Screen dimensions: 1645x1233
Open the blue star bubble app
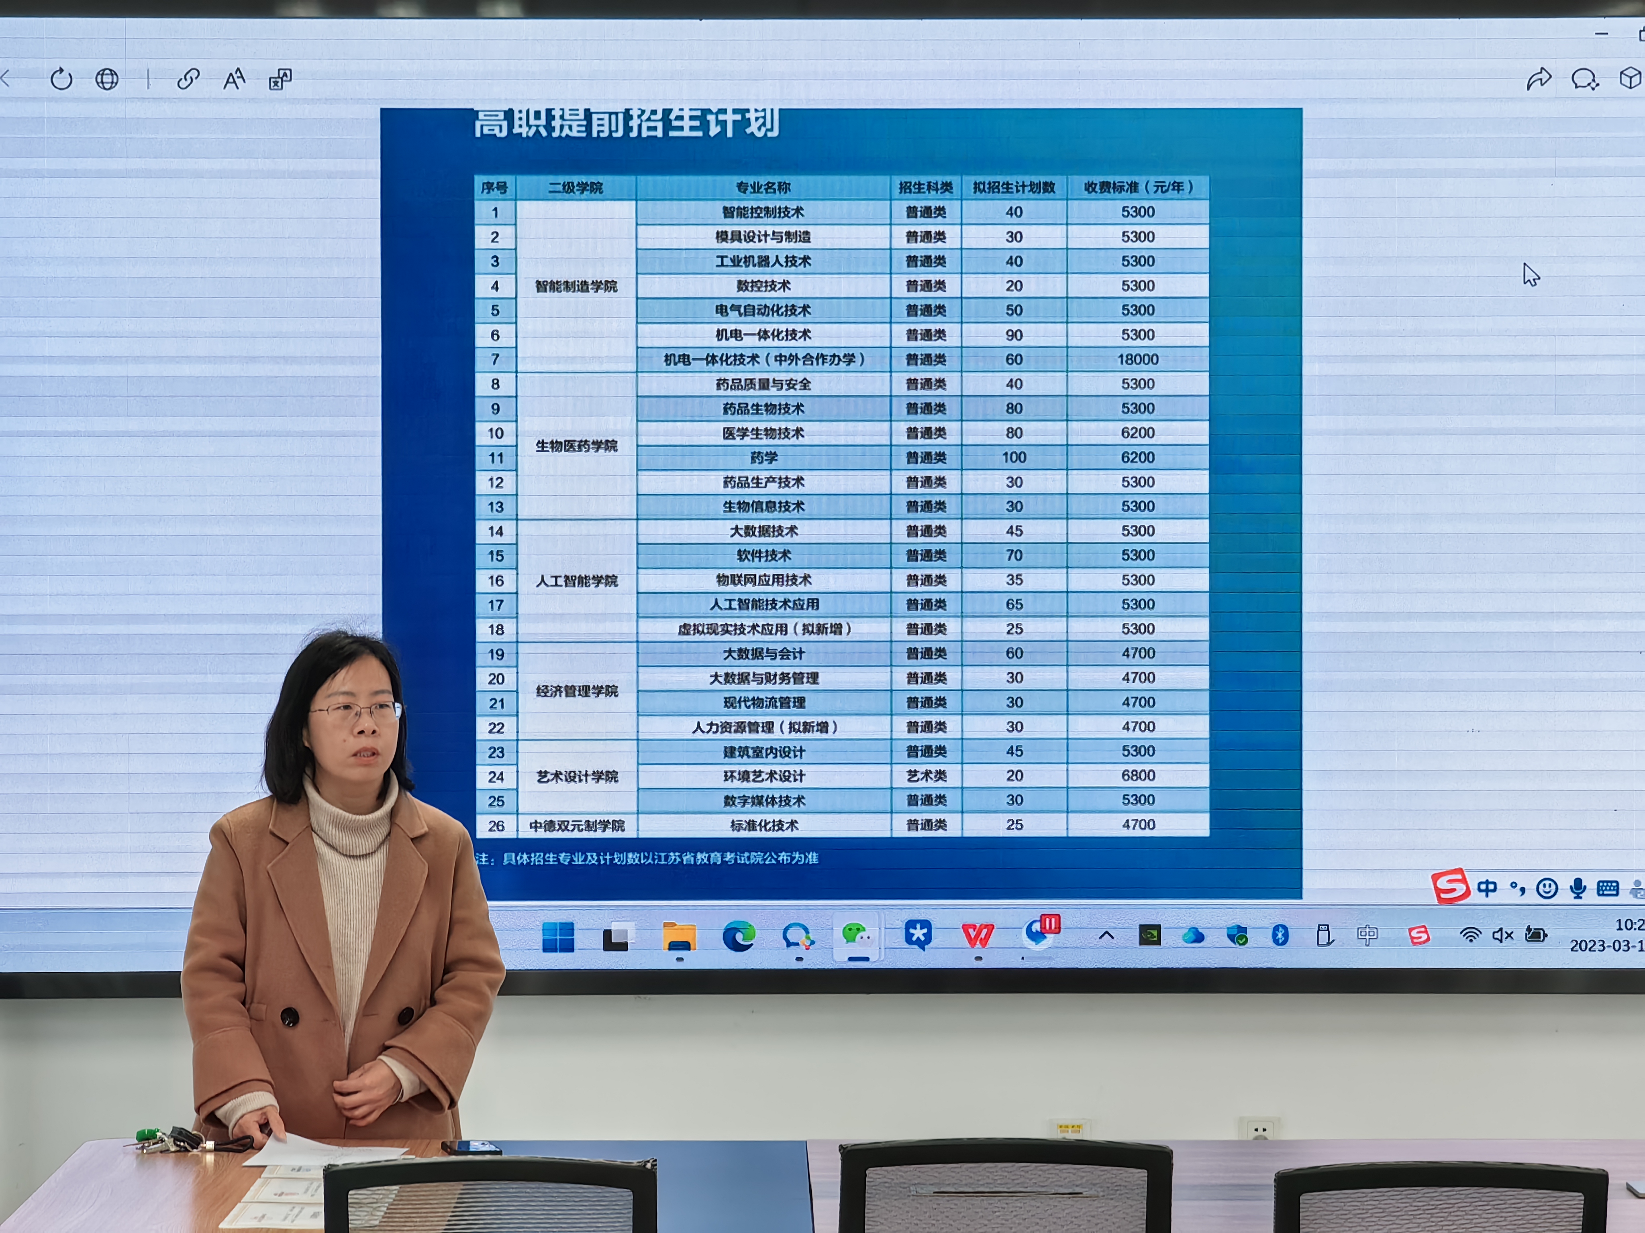(x=918, y=935)
